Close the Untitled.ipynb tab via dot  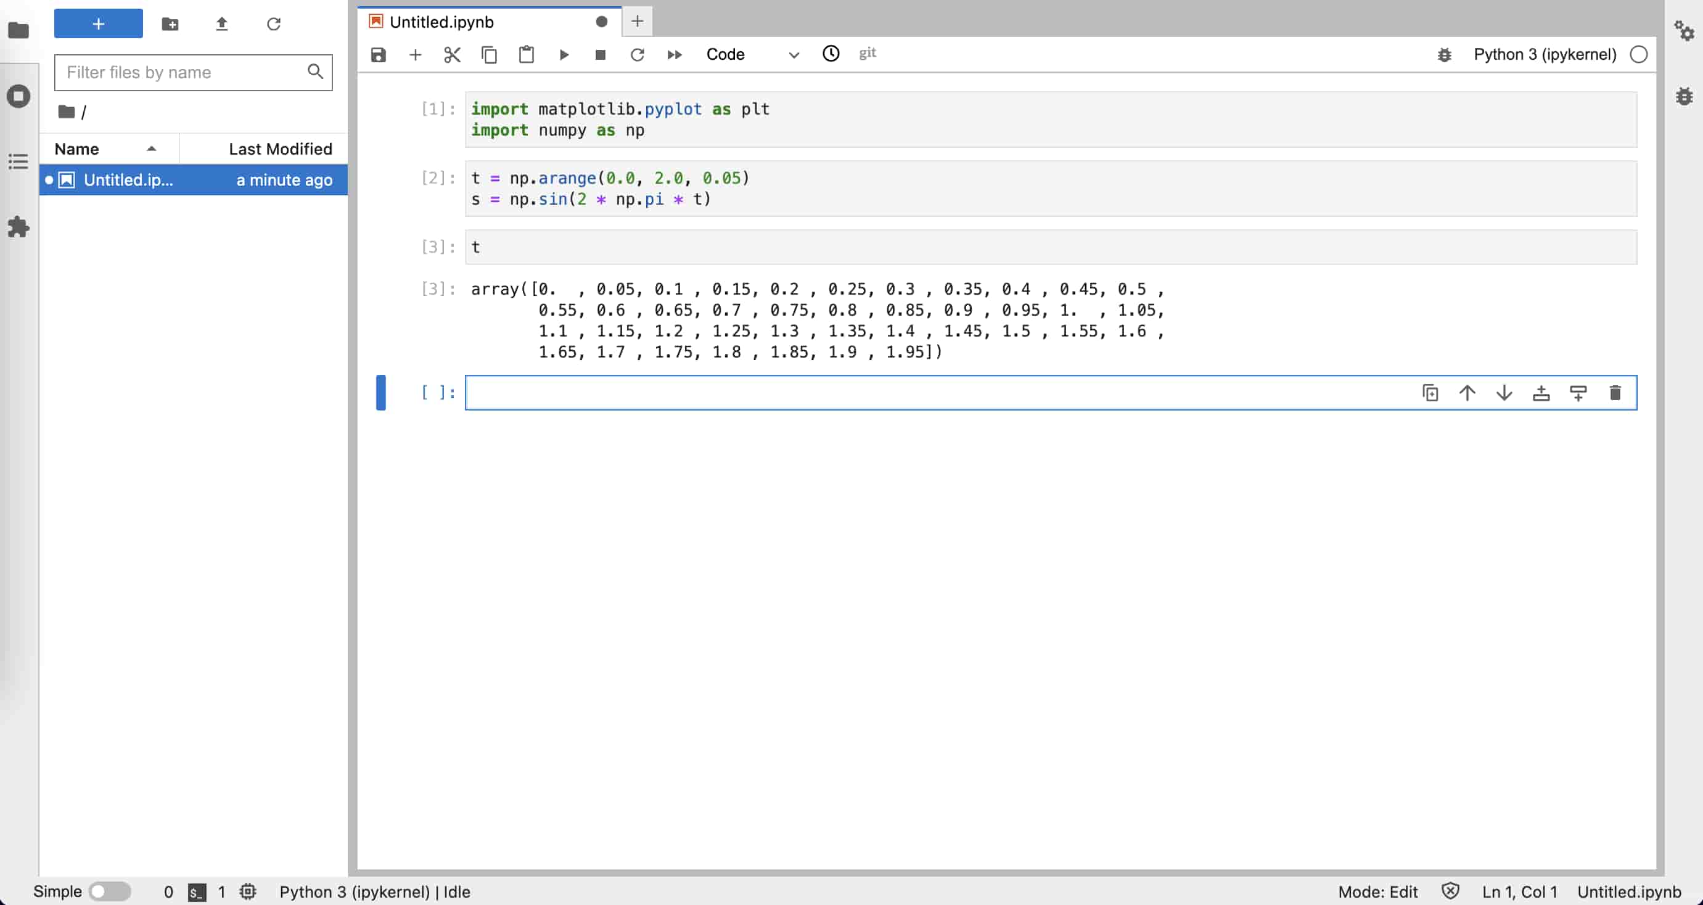coord(602,22)
